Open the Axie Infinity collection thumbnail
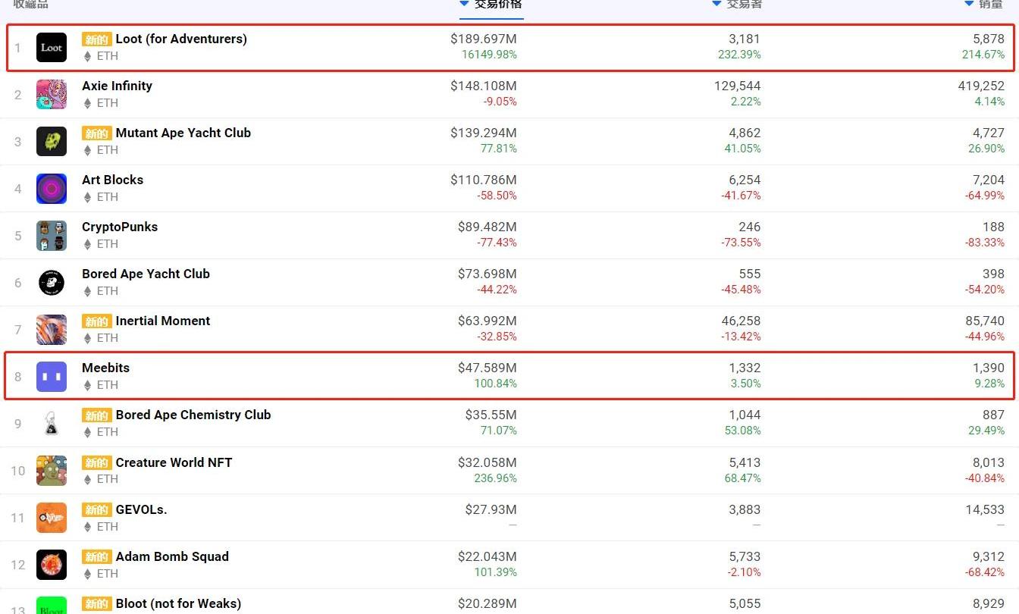The height and width of the screenshot is (614, 1019). click(52, 95)
